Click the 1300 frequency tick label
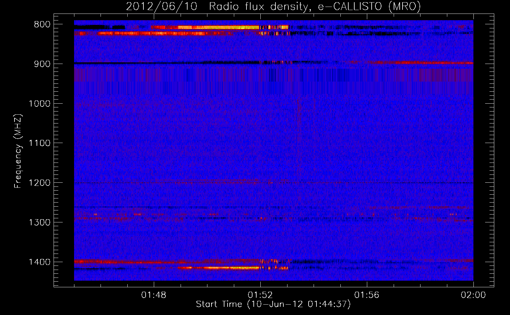 click(x=39, y=222)
